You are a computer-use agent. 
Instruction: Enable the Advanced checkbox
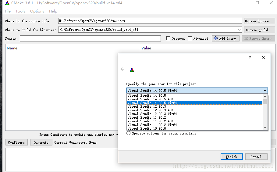coord(190,38)
